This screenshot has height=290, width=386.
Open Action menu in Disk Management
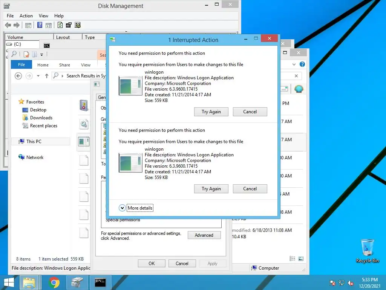[x=26, y=16]
